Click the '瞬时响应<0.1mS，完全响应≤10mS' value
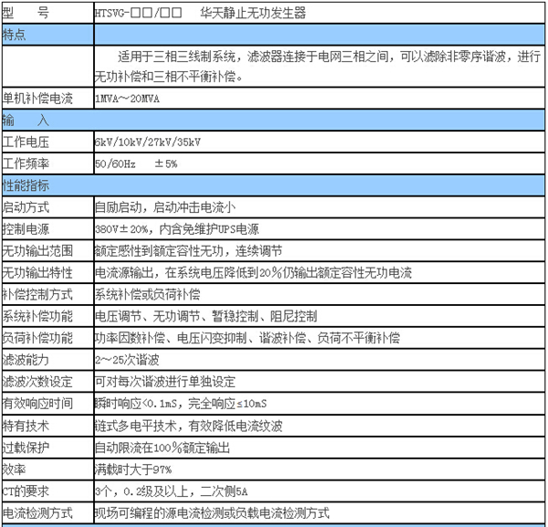Screen dimensions: 548x527 click(181, 404)
